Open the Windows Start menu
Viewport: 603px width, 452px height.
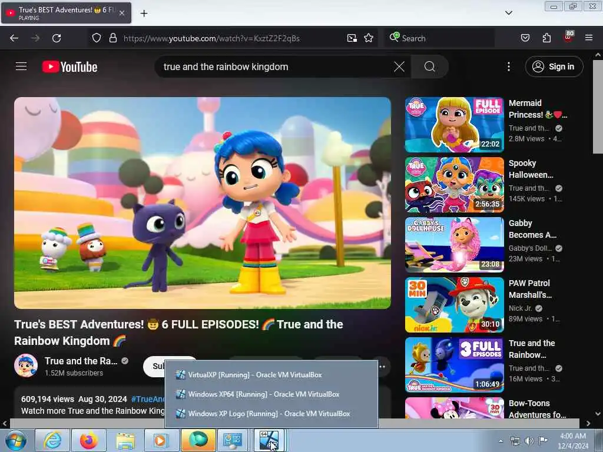click(x=16, y=440)
